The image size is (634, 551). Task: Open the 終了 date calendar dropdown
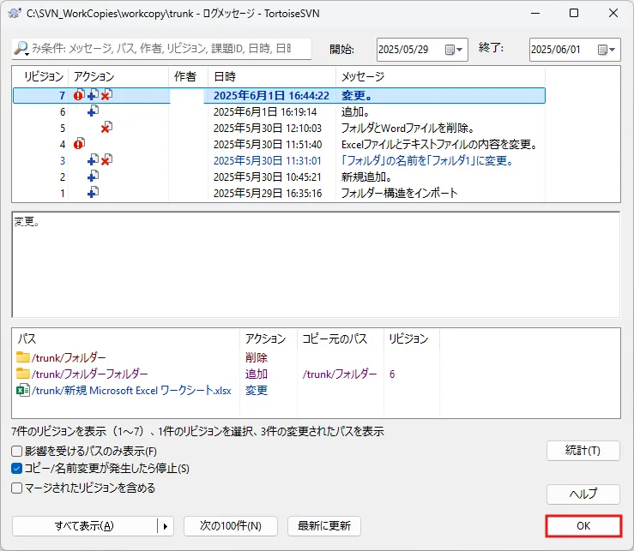point(607,50)
